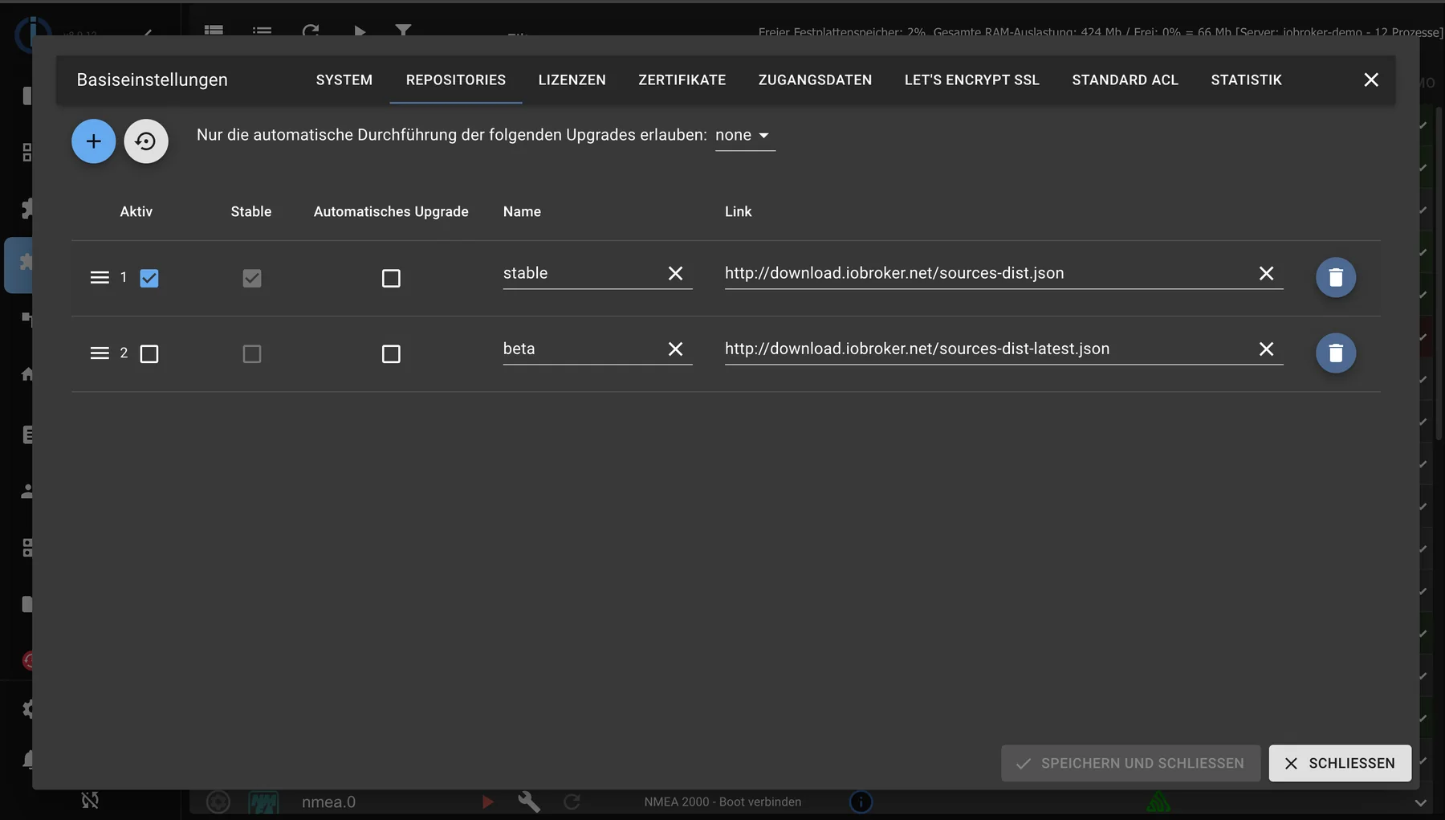Toggle Aktiv checkbox for beta repository

click(149, 354)
